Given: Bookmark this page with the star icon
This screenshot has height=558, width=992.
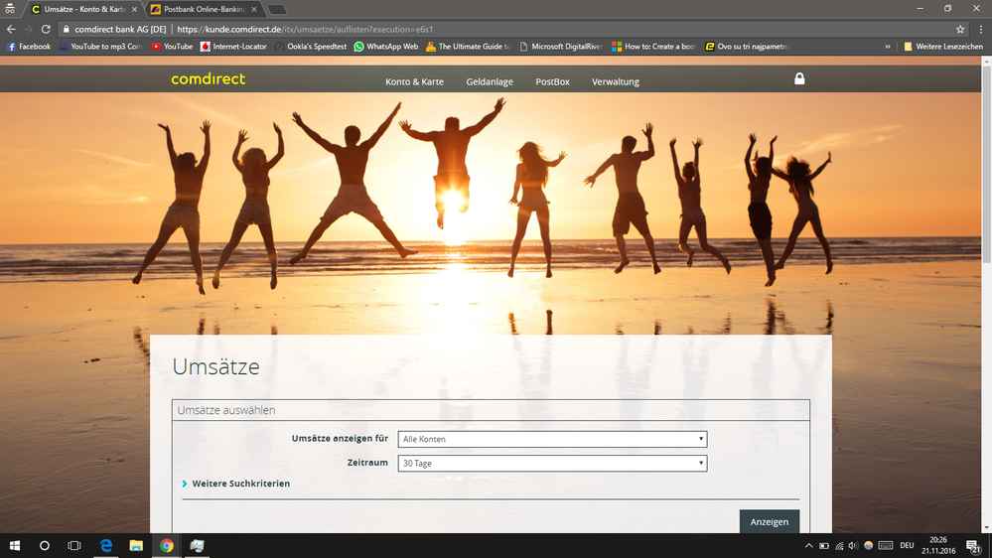Looking at the screenshot, I should click(960, 30).
